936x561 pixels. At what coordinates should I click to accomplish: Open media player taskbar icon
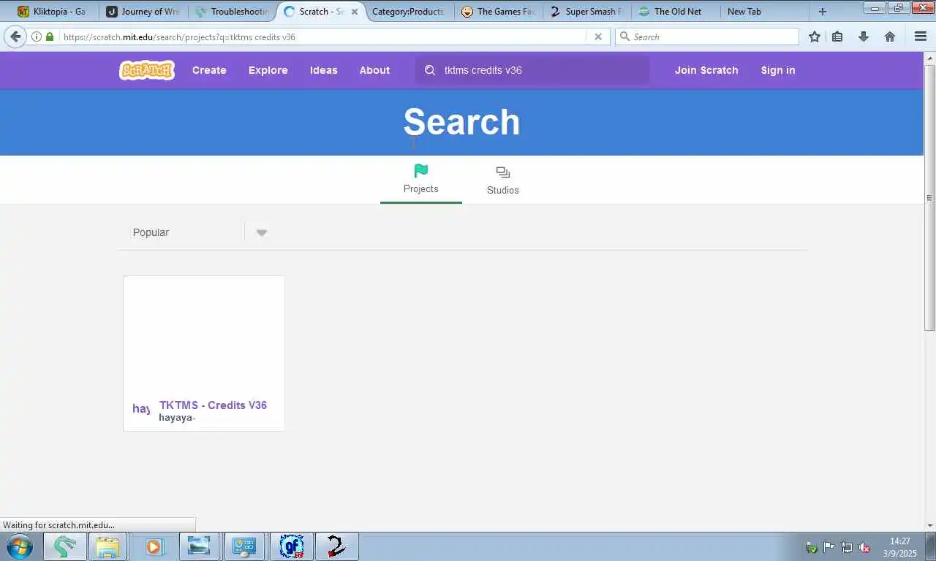(x=154, y=546)
